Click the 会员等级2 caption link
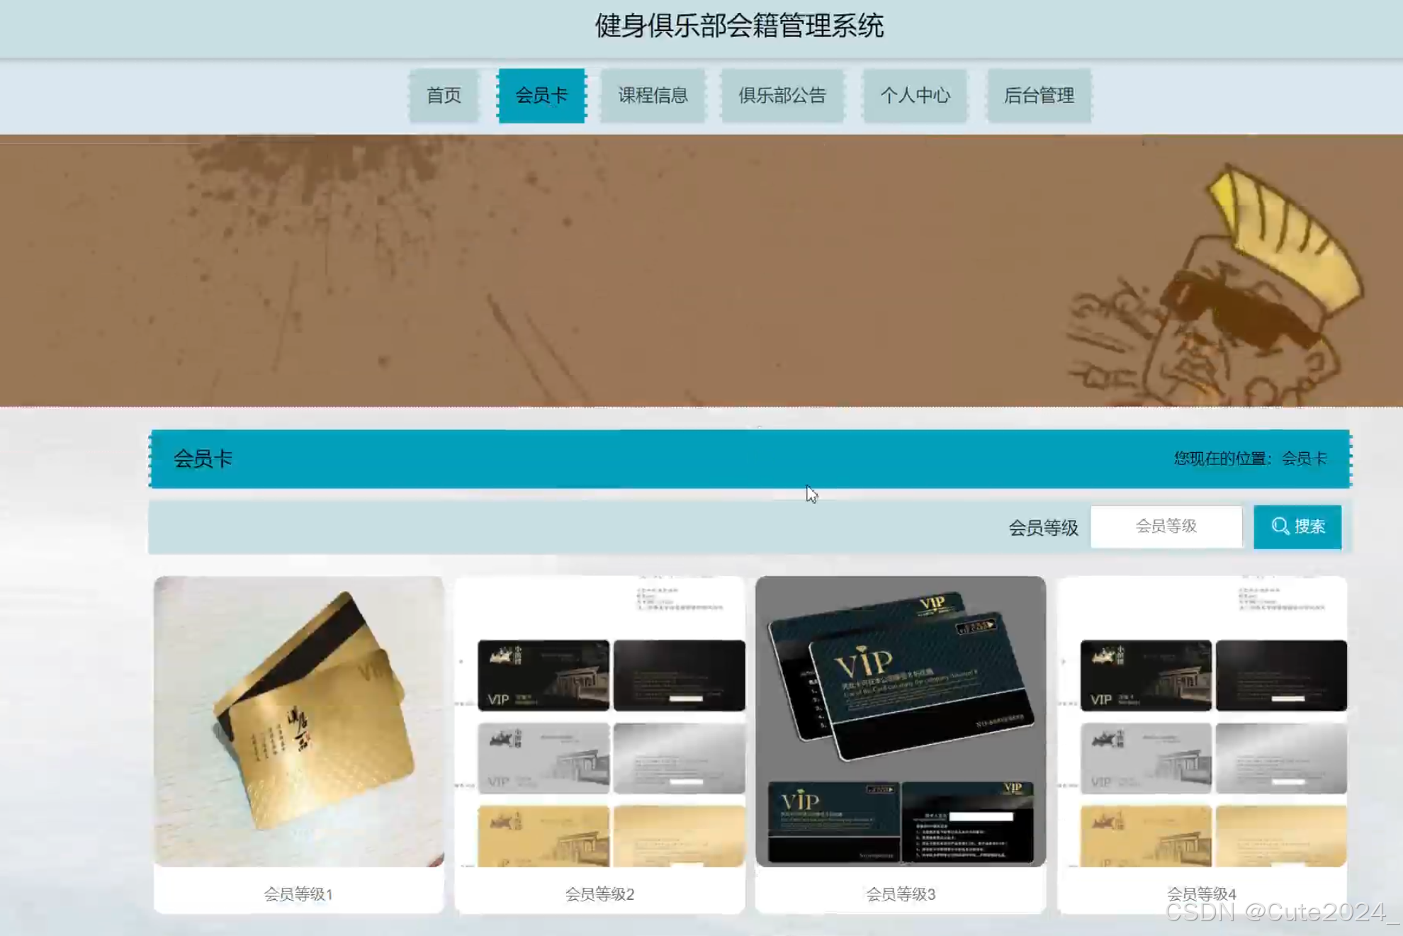1403x936 pixels. 600,894
